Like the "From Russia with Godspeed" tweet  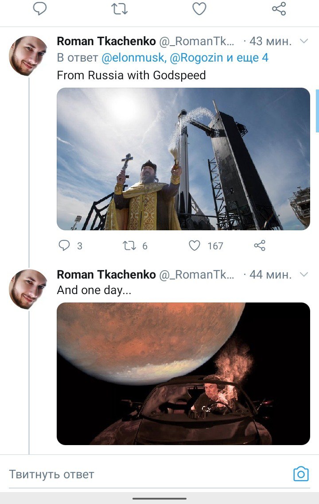click(x=195, y=245)
